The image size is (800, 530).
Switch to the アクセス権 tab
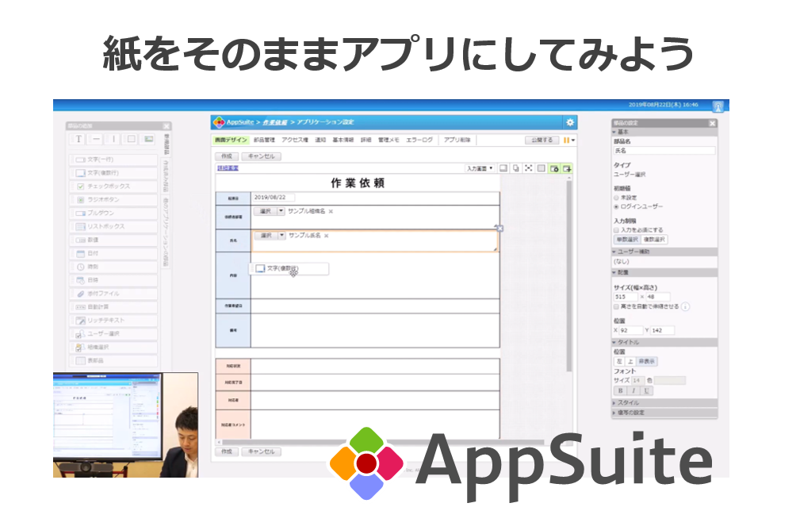pyautogui.click(x=295, y=140)
